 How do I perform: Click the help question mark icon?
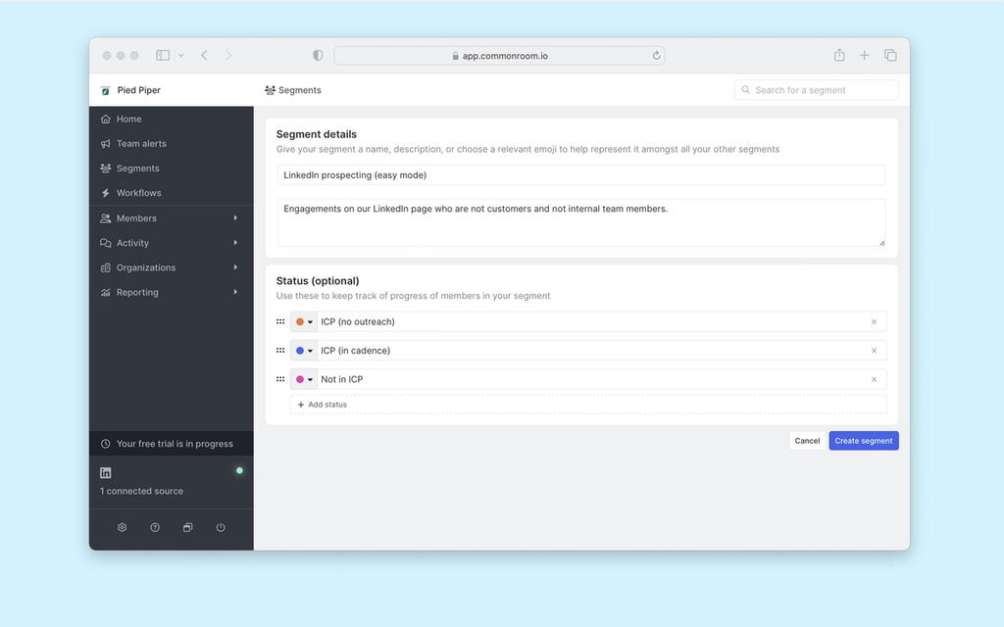coord(155,527)
